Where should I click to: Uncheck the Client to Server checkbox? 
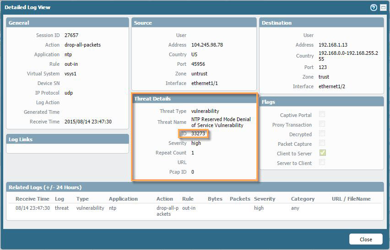tap(322, 153)
